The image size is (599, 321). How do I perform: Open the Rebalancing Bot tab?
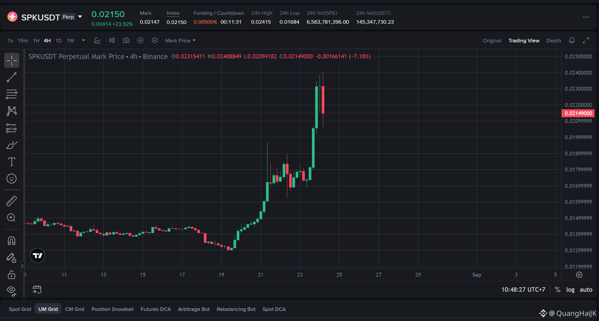236,309
